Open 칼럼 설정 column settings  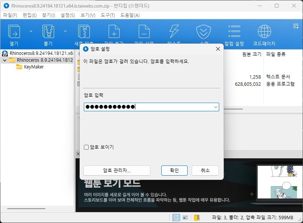(x=234, y=35)
